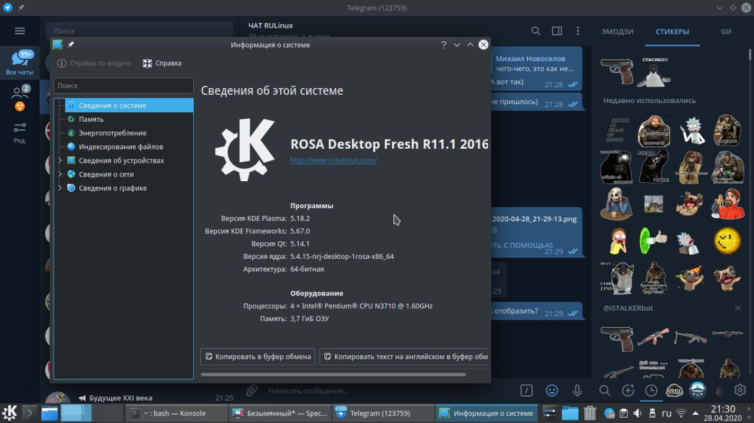754x423 pixels.
Task: Click Копировать в буфер обмена button
Action: point(257,357)
